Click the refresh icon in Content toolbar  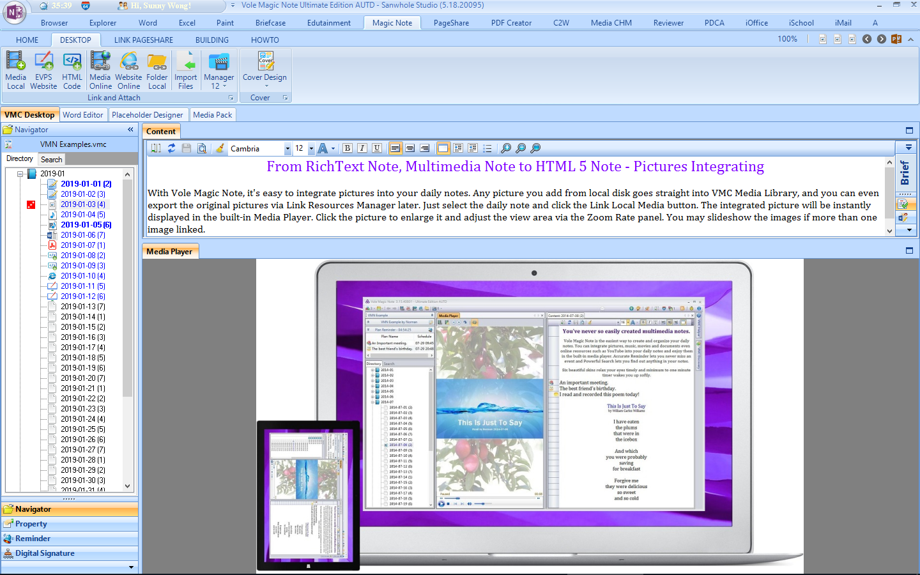pos(171,148)
